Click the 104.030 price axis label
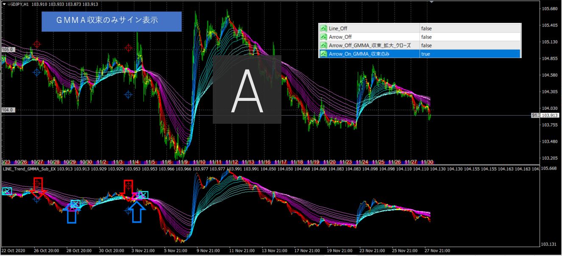Image resolution: width=562 pixels, height=256 pixels. (550, 109)
